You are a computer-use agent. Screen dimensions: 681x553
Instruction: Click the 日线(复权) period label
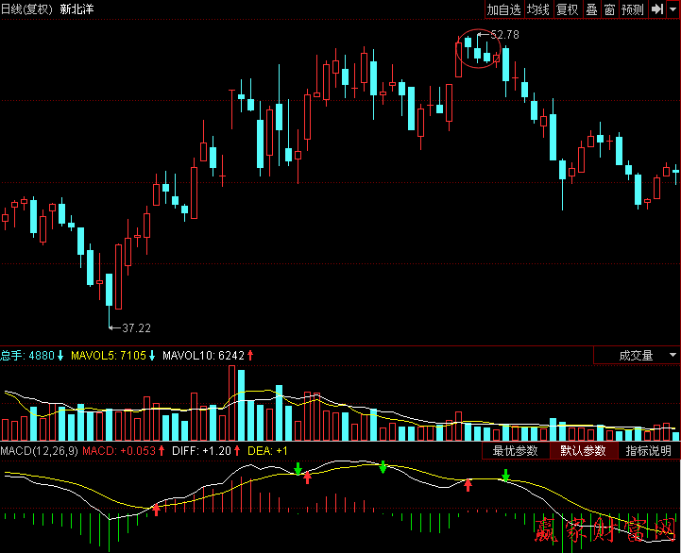pyautogui.click(x=26, y=9)
